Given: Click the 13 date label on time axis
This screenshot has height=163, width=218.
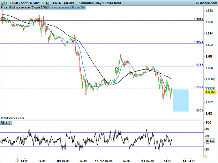Looking at the screenshot, I should (143, 161).
